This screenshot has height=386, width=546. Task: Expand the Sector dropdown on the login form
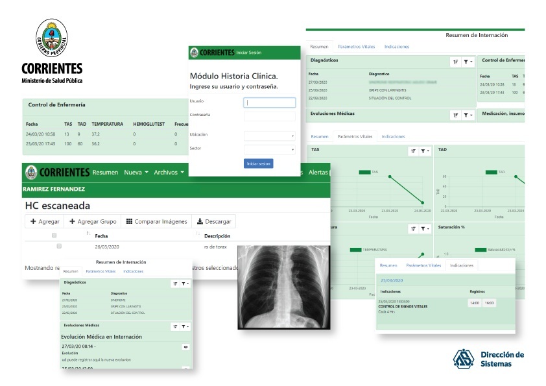click(x=269, y=149)
